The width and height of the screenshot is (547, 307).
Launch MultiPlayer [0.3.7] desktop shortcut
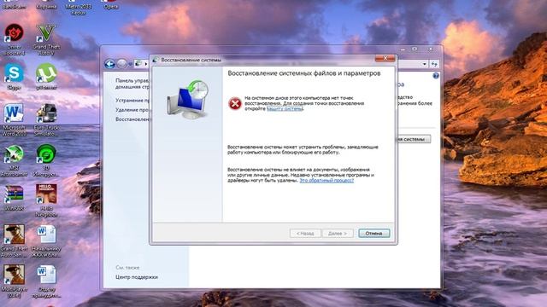coord(14,281)
